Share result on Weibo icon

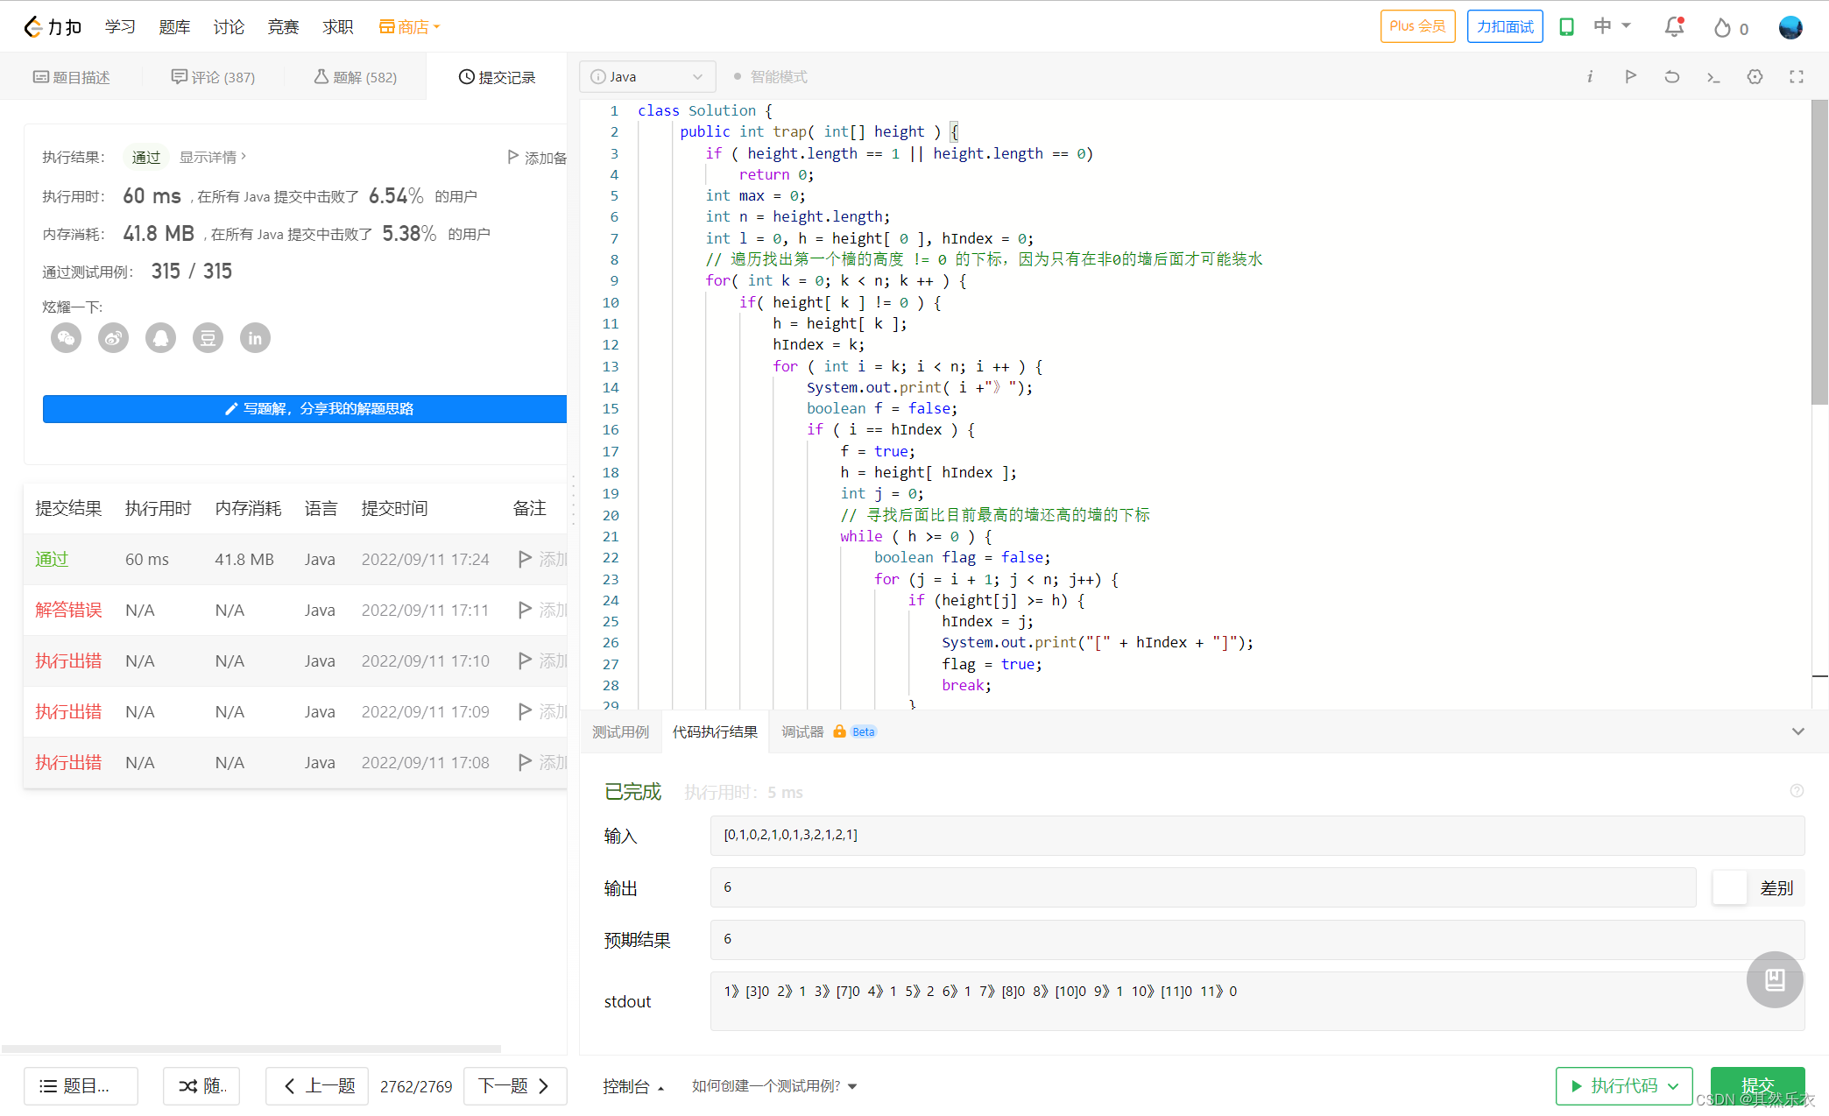coord(113,338)
